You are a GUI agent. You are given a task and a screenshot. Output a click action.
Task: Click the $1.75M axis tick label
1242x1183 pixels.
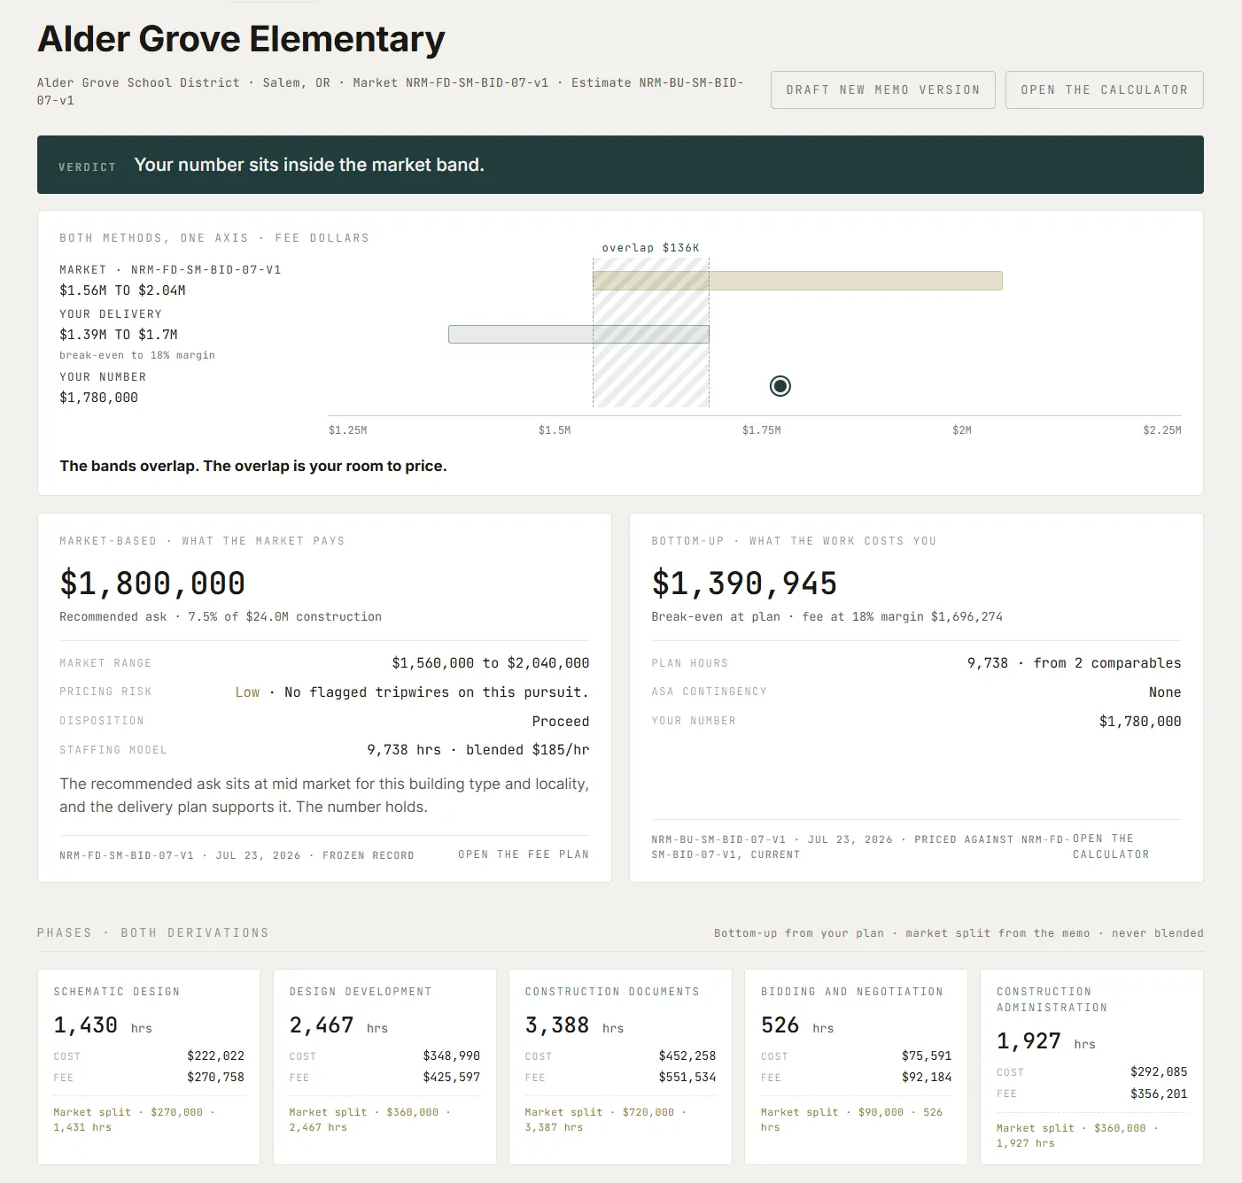(x=762, y=430)
